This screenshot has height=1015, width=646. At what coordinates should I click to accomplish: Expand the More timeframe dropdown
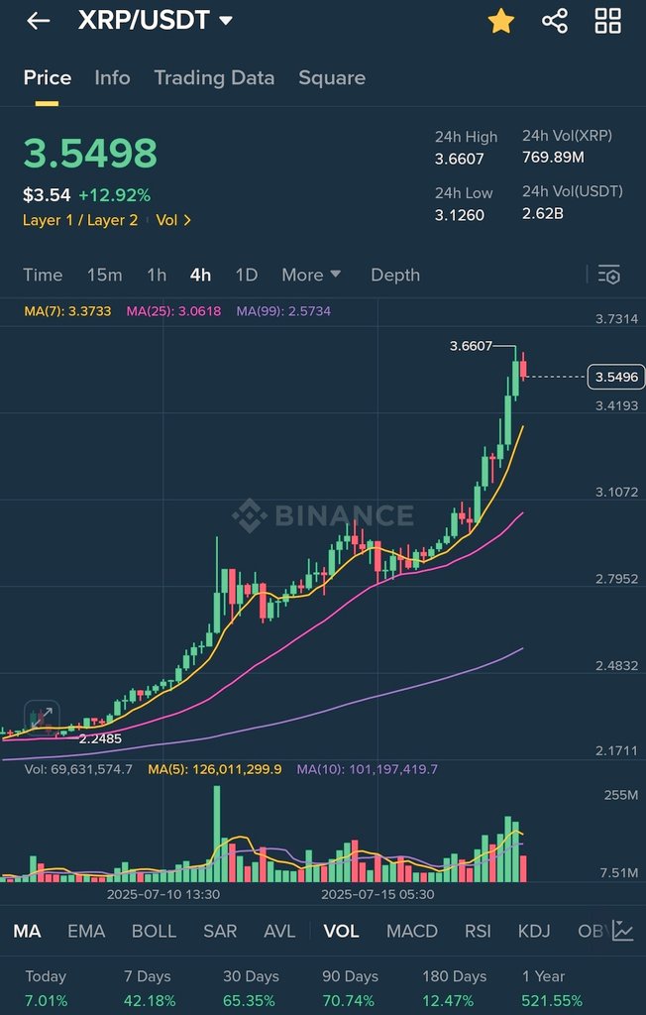click(x=311, y=275)
